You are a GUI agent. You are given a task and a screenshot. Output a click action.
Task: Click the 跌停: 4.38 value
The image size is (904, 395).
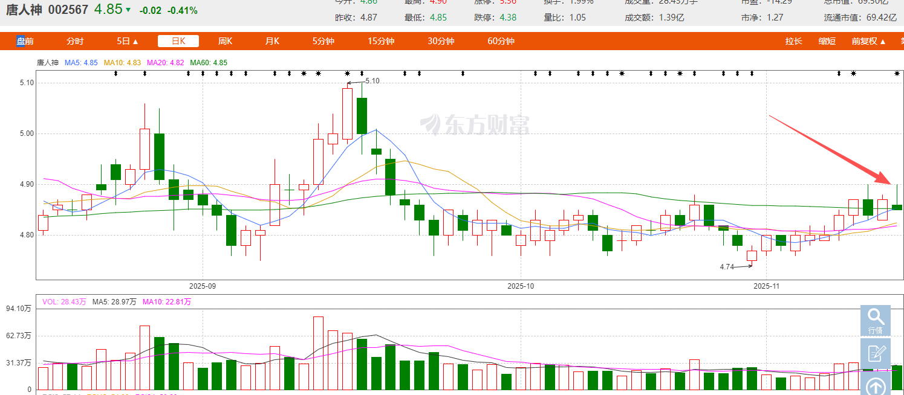[x=495, y=17]
